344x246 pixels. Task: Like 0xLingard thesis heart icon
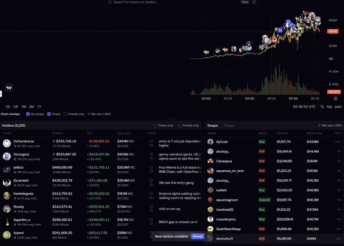coord(151,155)
